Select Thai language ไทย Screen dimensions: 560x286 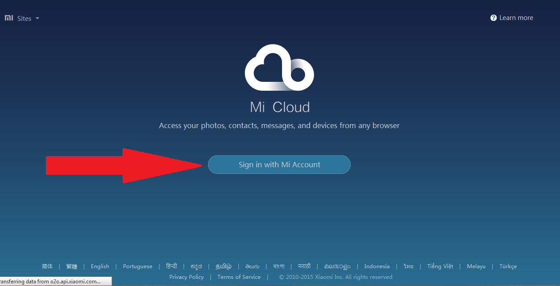[x=409, y=266]
